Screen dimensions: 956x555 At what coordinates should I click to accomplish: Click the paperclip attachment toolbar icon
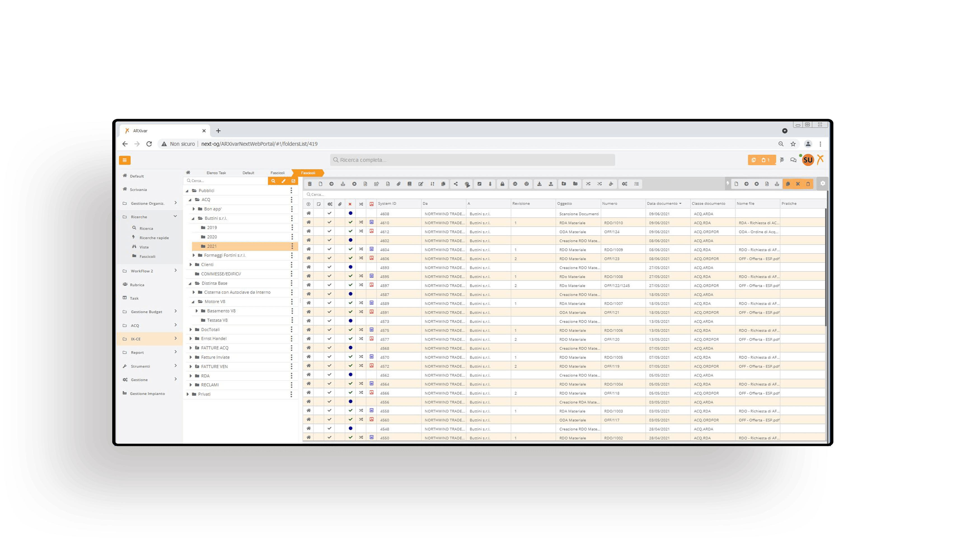(x=398, y=184)
